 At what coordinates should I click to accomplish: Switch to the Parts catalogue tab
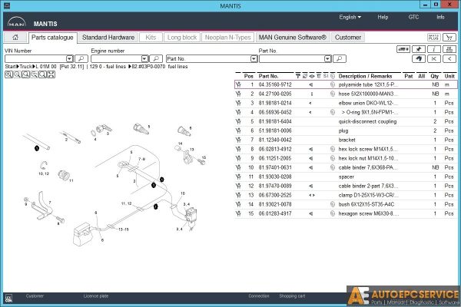52,38
